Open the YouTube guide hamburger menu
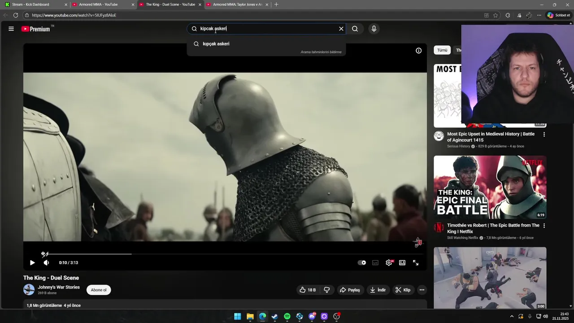This screenshot has height=323, width=574. pos(11,29)
